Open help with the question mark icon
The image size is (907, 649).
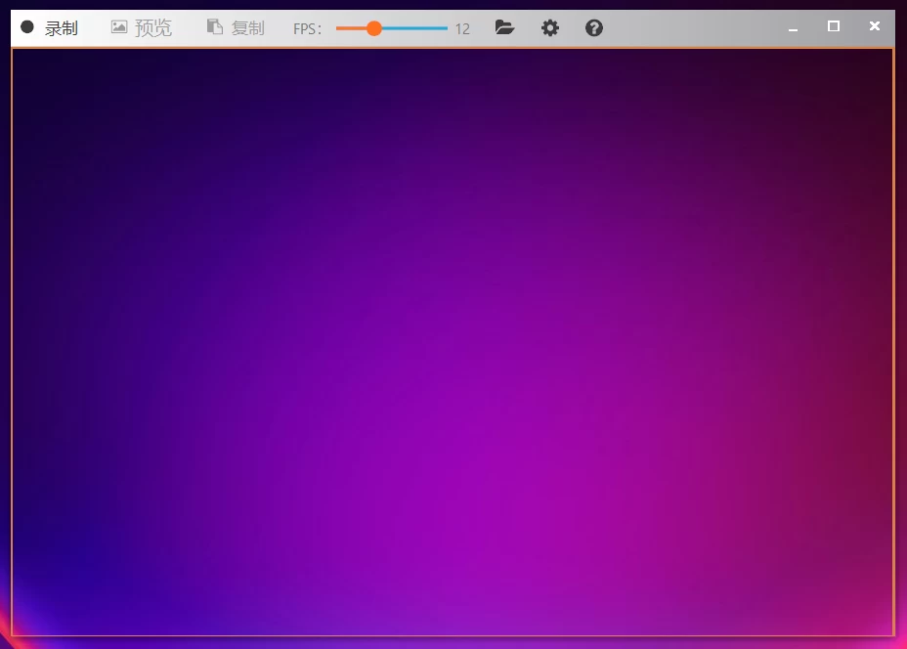pos(594,27)
